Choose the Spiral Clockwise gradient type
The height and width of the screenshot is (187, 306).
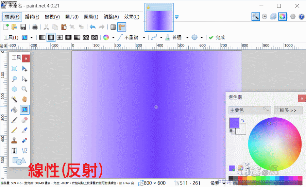pos(86,37)
